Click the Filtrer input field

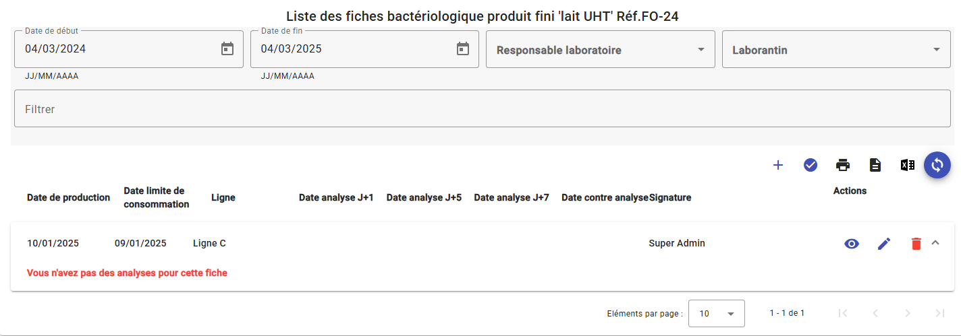tap(483, 108)
